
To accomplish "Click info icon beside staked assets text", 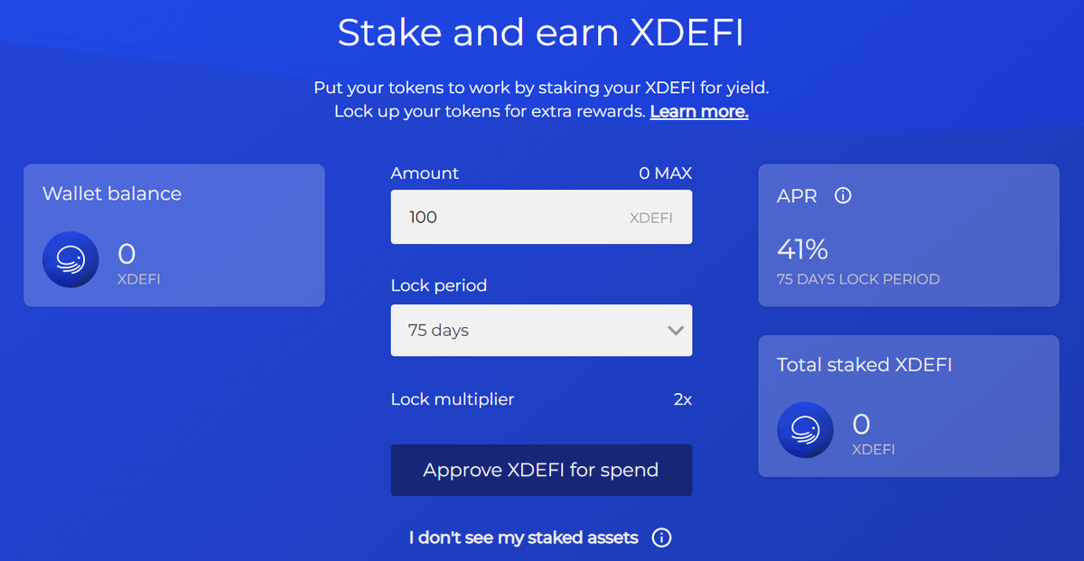I will [x=661, y=538].
